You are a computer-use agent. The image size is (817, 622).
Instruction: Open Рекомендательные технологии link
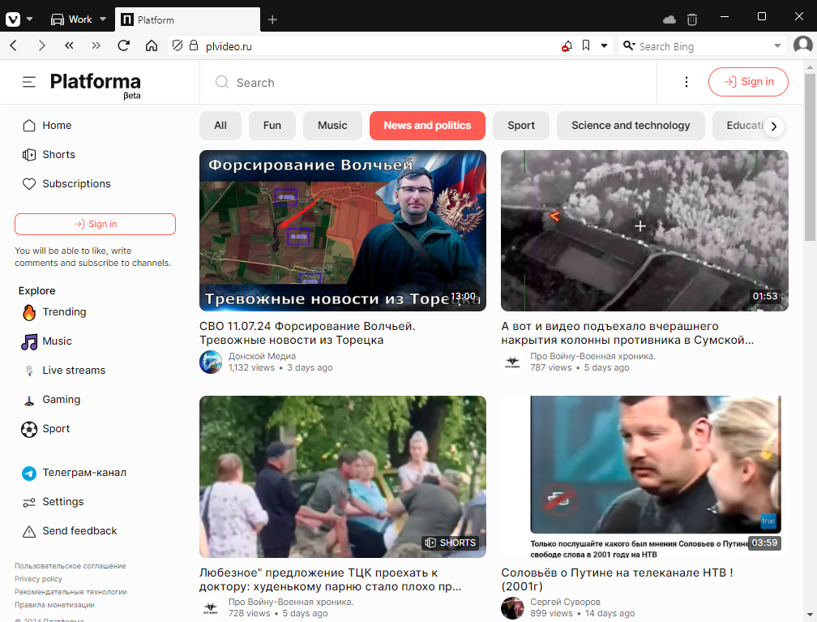tap(71, 592)
